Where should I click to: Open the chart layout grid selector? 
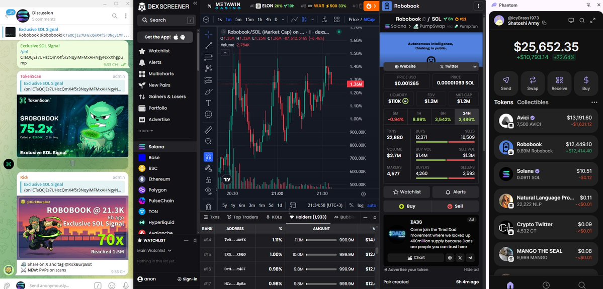point(337,19)
